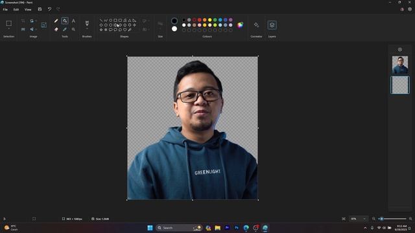Viewport: 415px width, 233px height.
Task: Click the zoom in magnifier button
Action: pyautogui.click(x=410, y=219)
